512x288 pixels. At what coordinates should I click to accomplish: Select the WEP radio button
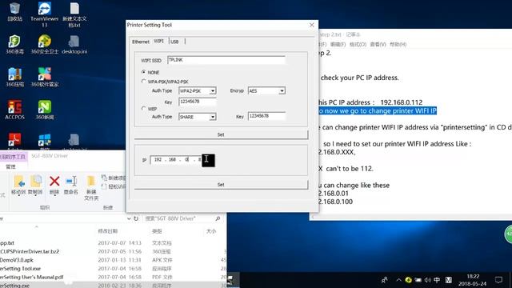[144, 108]
